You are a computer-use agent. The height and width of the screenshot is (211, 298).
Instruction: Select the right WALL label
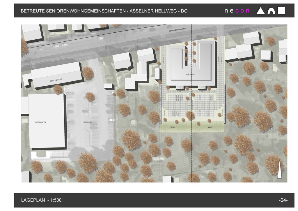coord(210,127)
